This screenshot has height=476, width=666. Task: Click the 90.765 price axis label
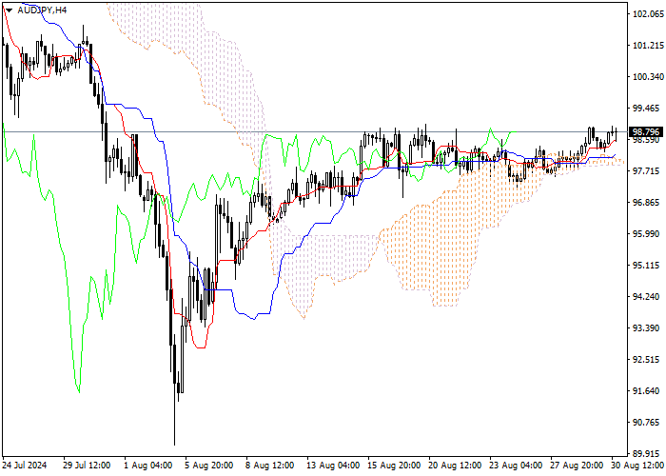[648, 423]
